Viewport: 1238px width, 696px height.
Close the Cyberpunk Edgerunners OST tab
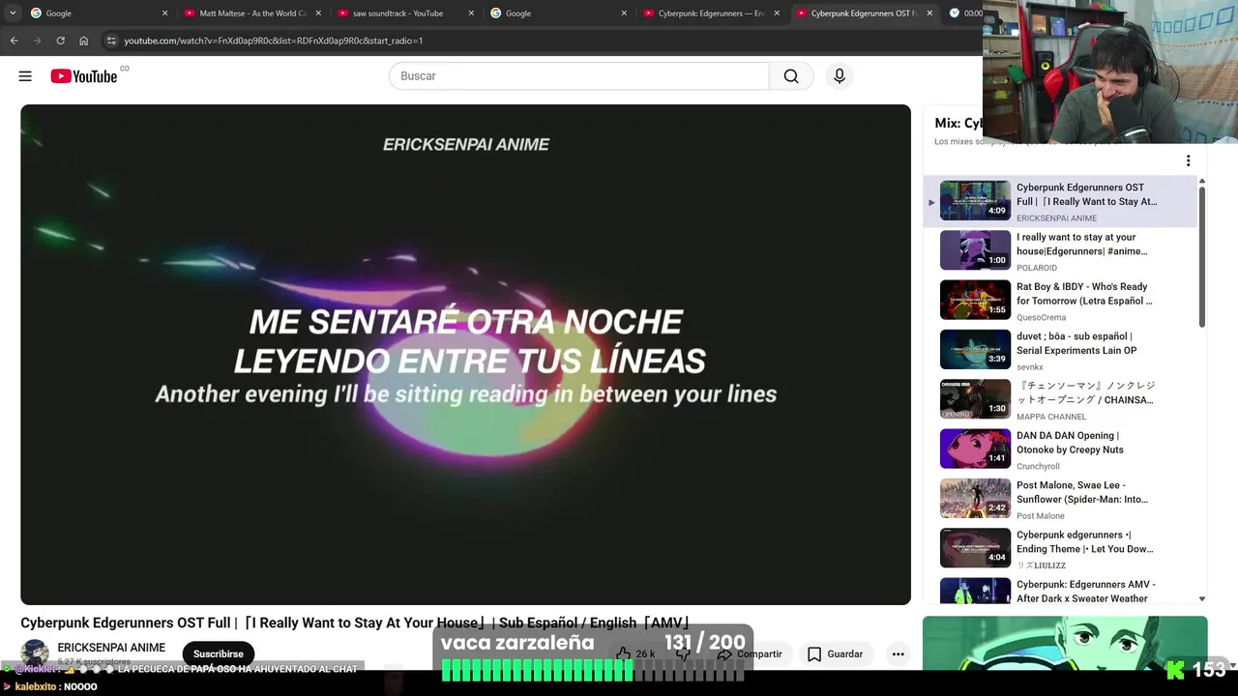[929, 14]
